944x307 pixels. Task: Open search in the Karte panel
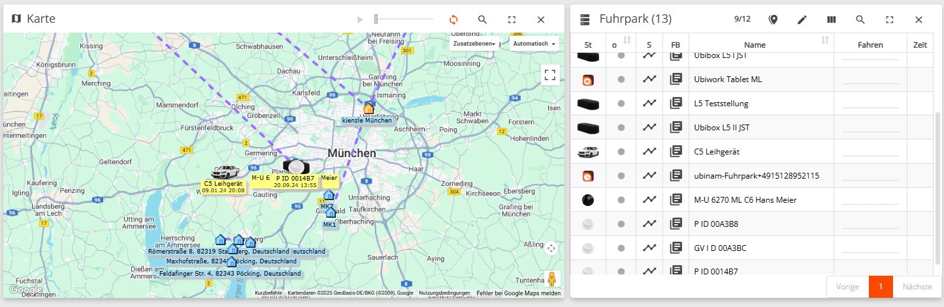pos(483,20)
